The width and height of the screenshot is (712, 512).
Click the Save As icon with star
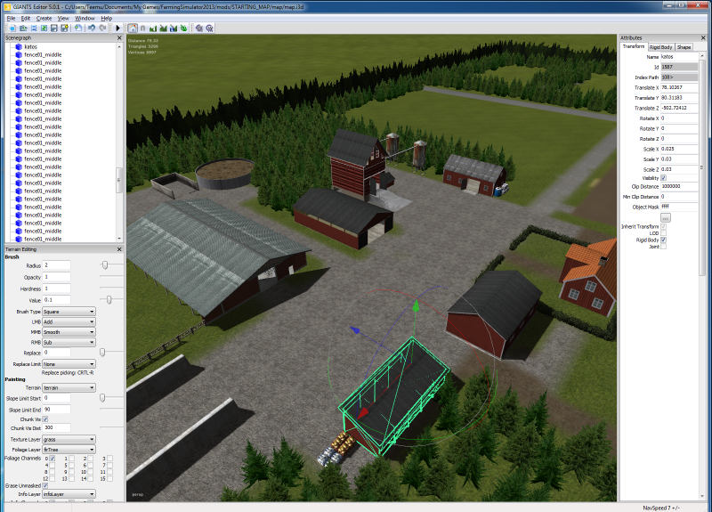pos(64,28)
